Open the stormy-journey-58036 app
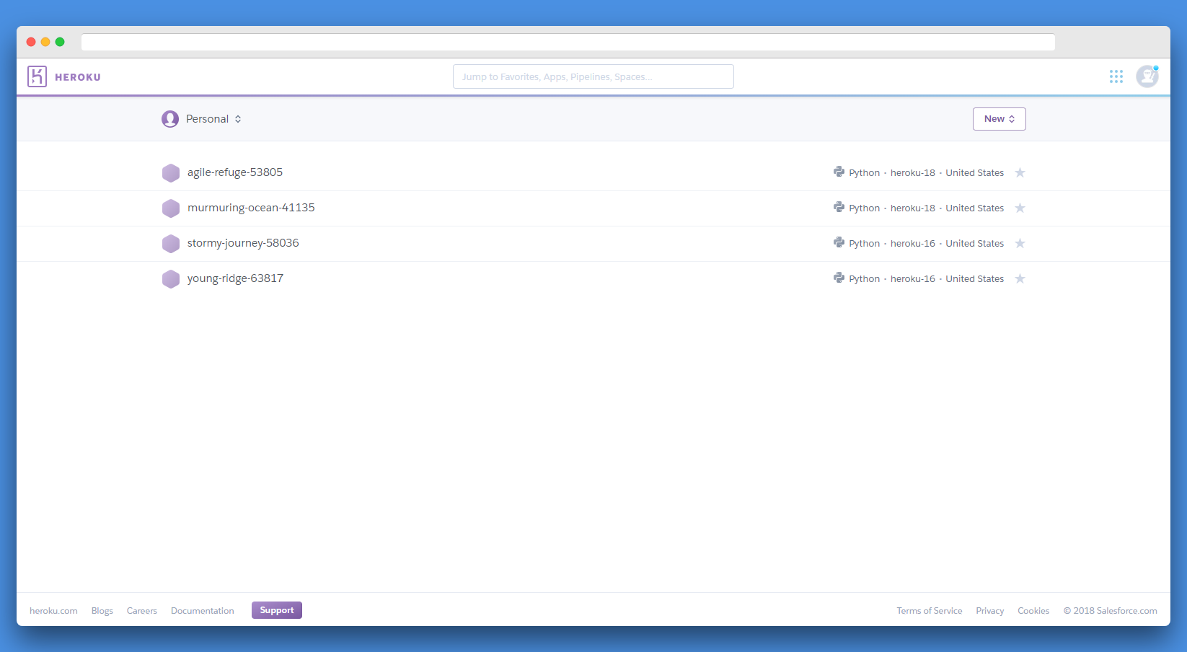1187x652 pixels. 243,243
